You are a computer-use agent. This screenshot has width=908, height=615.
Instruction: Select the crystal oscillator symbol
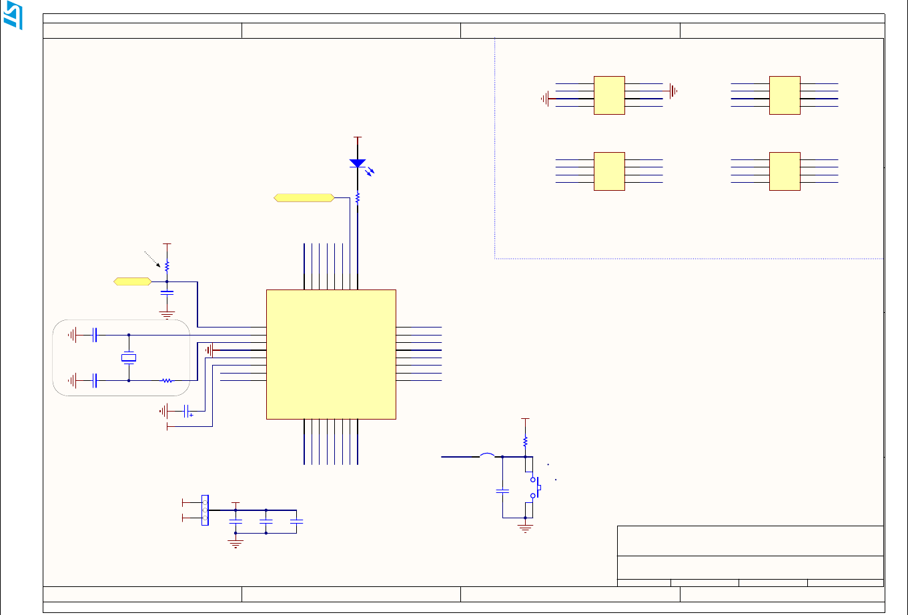(129, 358)
